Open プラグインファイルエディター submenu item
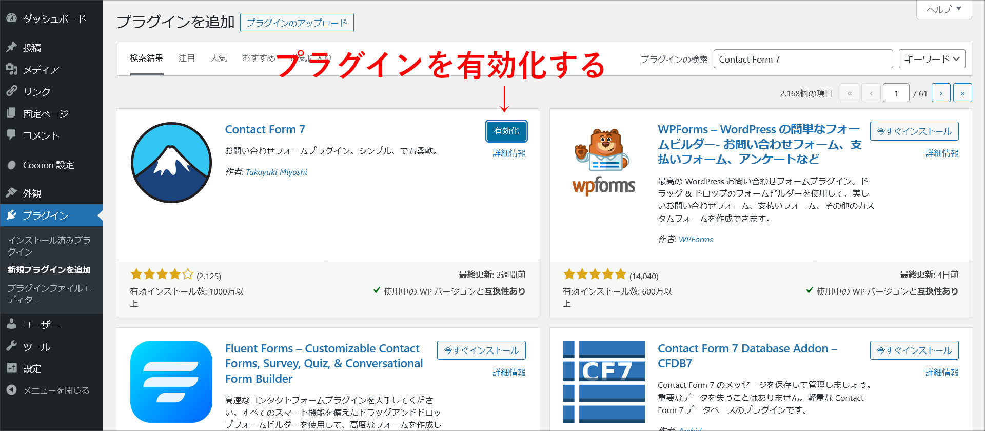The width and height of the screenshot is (985, 431). [49, 293]
